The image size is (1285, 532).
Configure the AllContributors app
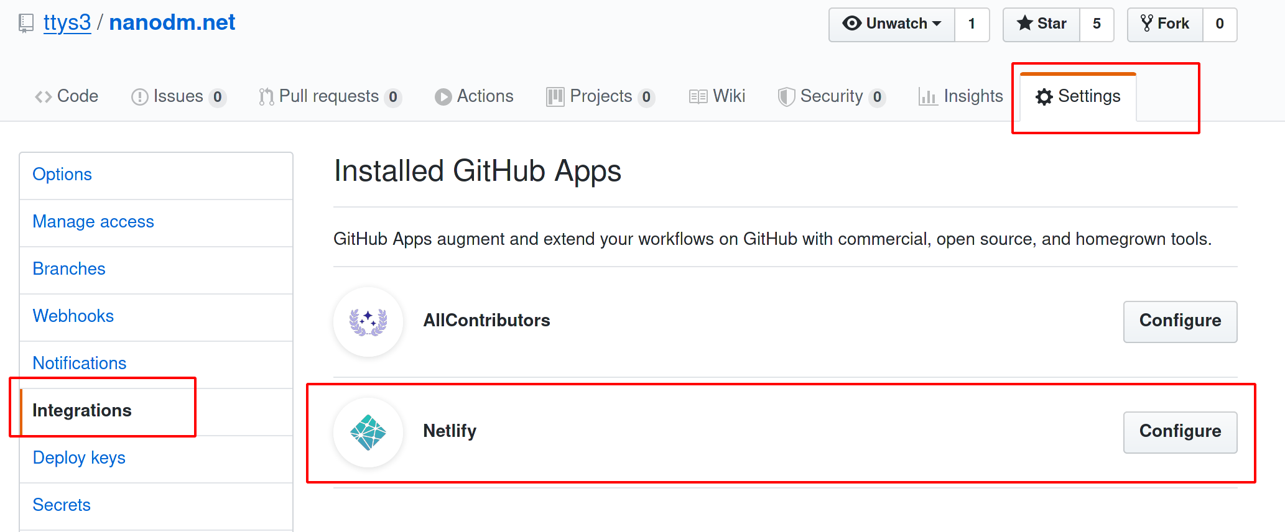[1180, 321]
